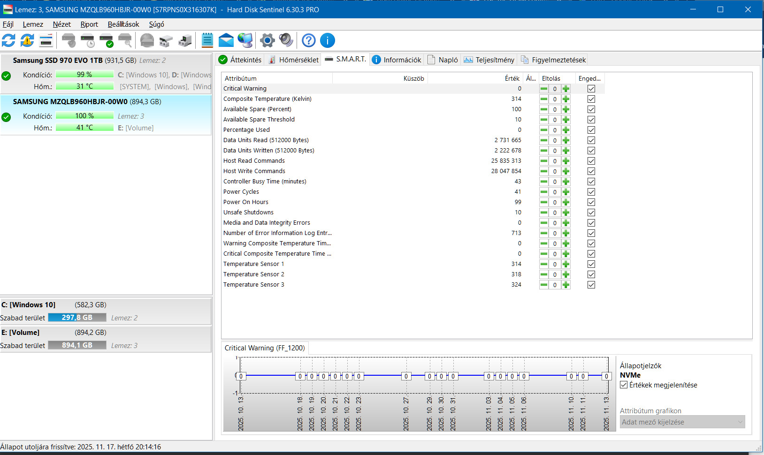Click the E: [Volume] free space bar
The image size is (764, 455).
click(x=77, y=345)
